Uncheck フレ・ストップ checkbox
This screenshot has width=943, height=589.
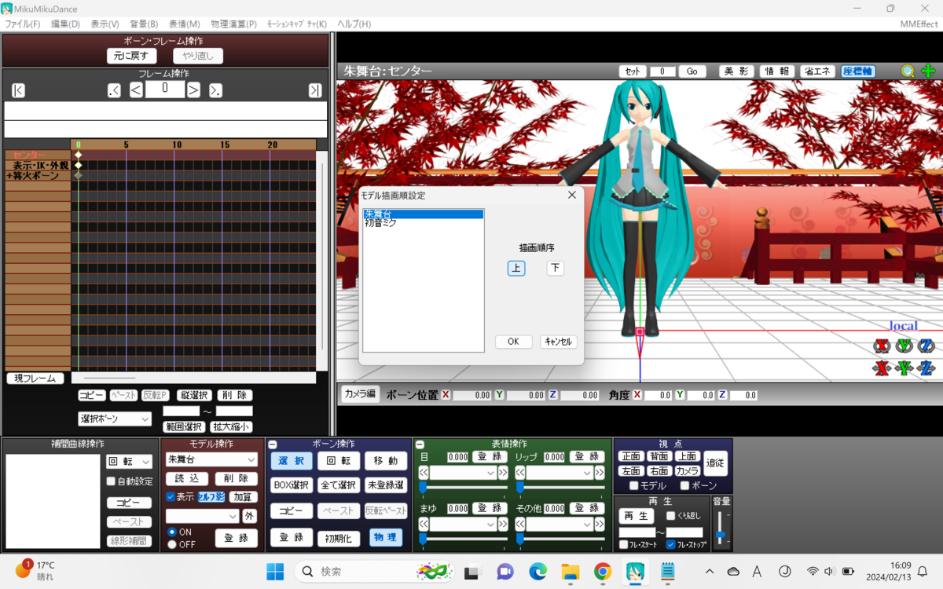tap(670, 544)
